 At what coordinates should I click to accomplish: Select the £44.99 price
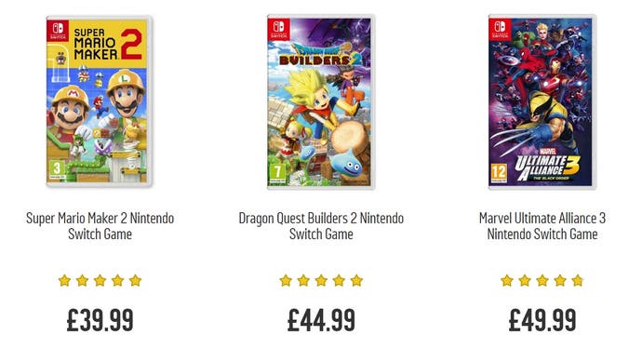321,320
